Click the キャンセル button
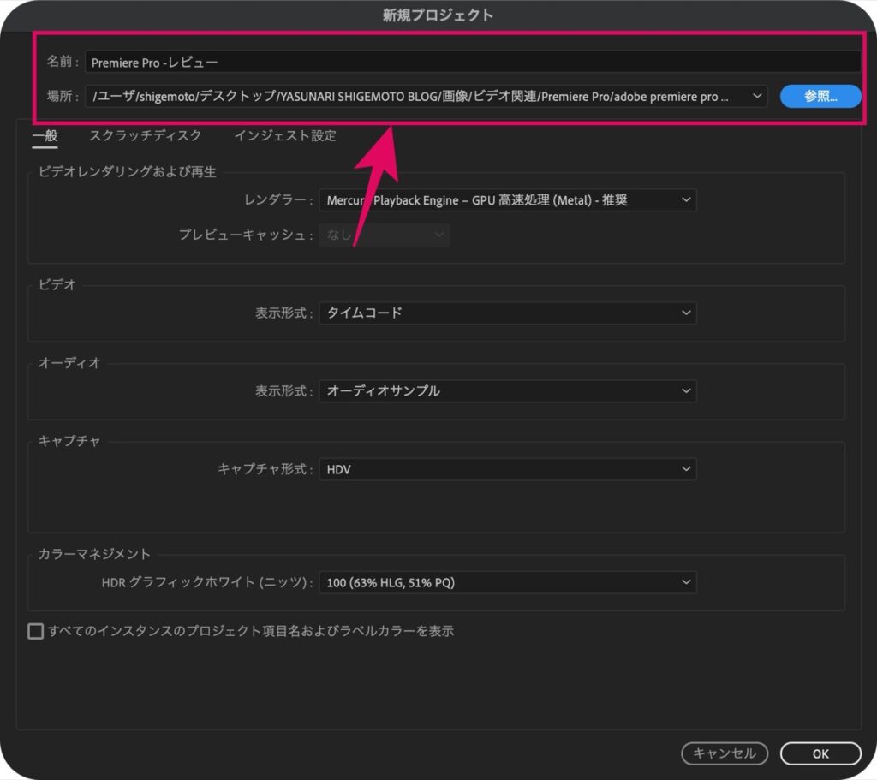Screen dimensions: 877x780 [725, 753]
